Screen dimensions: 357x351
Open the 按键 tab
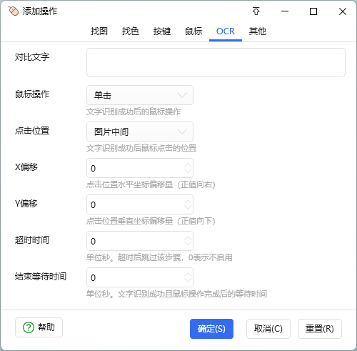(162, 31)
